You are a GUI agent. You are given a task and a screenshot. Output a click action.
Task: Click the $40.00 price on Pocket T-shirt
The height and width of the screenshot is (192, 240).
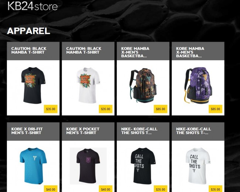[106, 189]
